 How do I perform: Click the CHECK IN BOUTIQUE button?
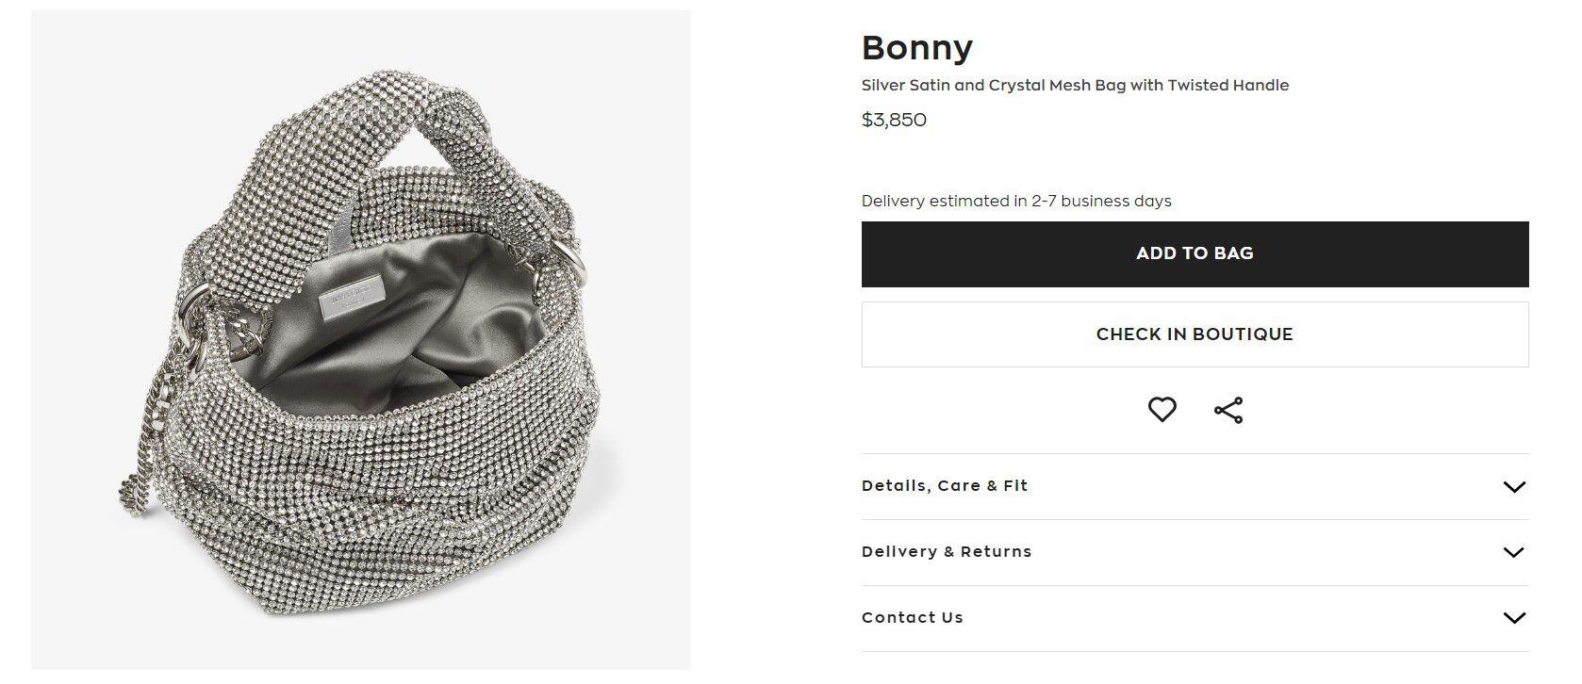pyautogui.click(x=1195, y=334)
